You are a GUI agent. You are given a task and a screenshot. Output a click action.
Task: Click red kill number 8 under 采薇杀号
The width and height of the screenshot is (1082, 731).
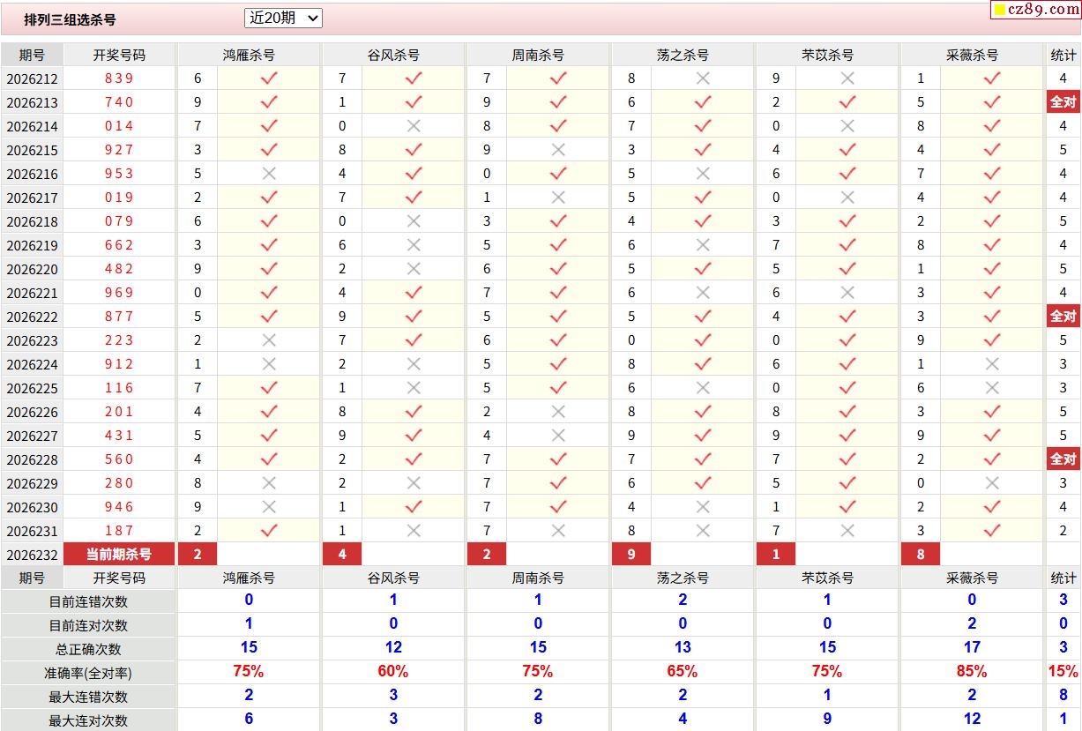921,554
